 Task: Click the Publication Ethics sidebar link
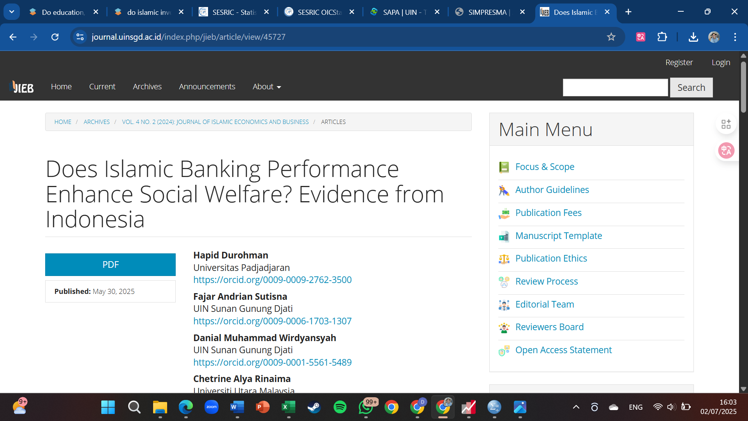[x=551, y=258]
